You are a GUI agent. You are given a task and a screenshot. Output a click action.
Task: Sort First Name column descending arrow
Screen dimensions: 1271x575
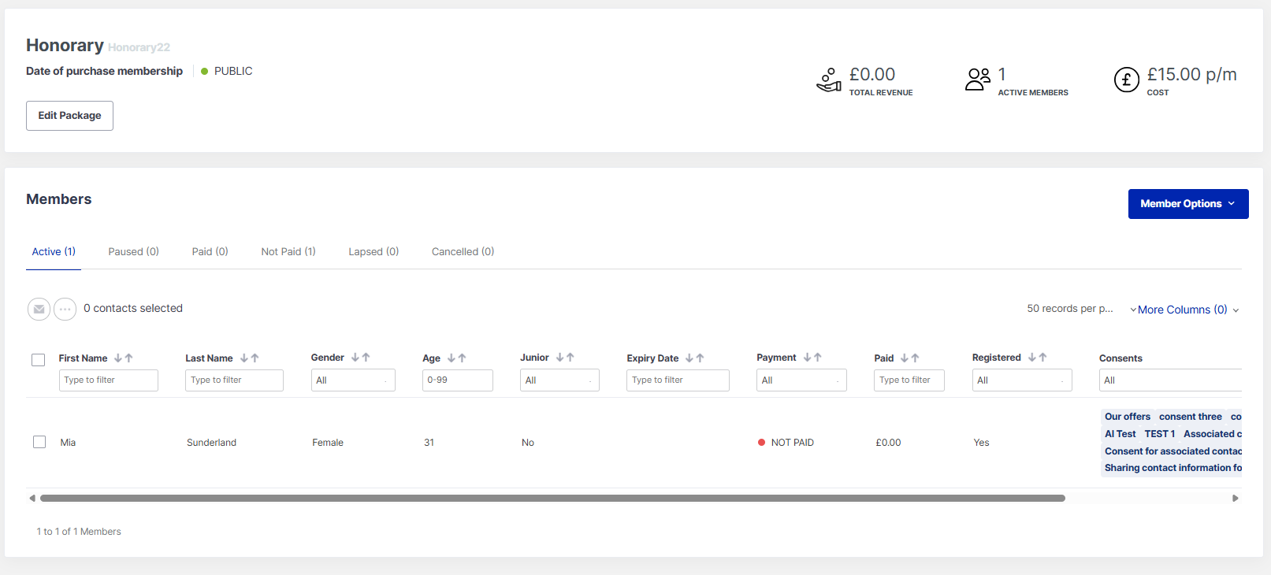point(118,358)
